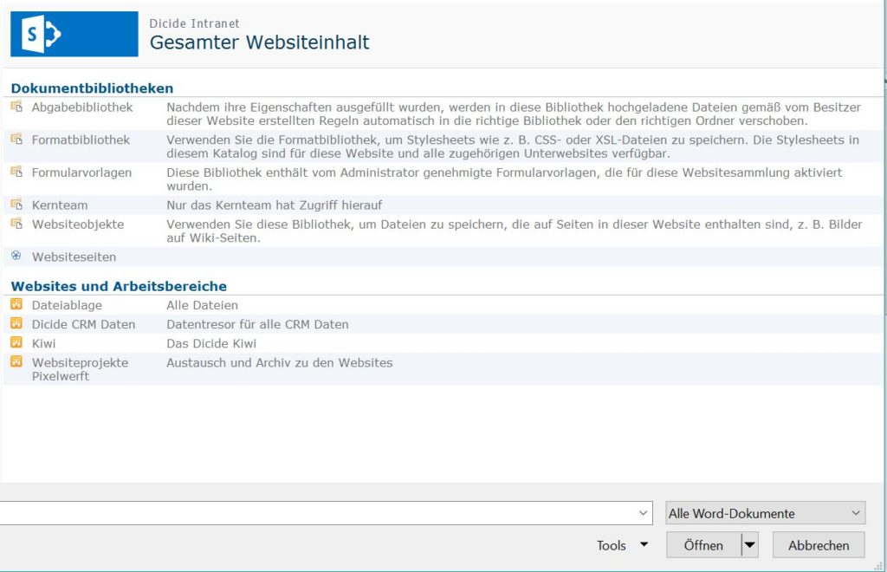Click the icon beside Websiteprojekte Pixelwerft

[16, 362]
